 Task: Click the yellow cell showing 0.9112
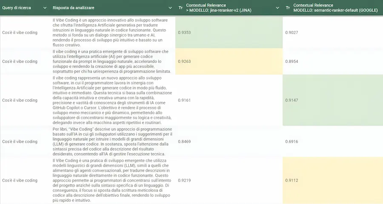pos(333,180)
